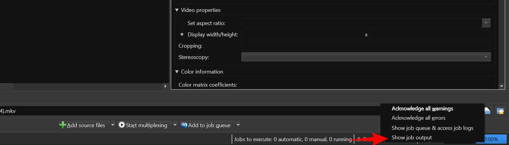
Task: Open the Add to job queue dropdown arrow
Action: tap(238, 125)
